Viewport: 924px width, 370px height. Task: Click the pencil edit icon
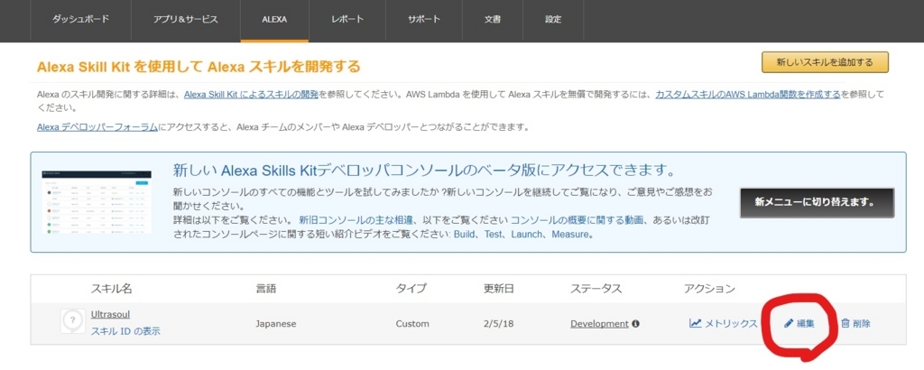789,323
